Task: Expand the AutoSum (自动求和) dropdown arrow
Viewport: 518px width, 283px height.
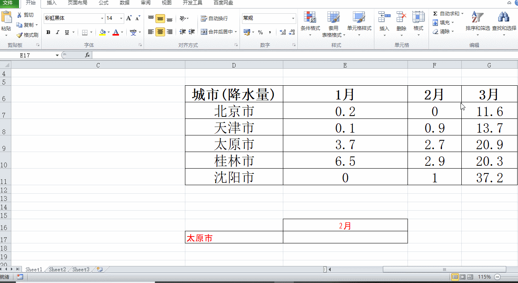Action: [x=461, y=14]
